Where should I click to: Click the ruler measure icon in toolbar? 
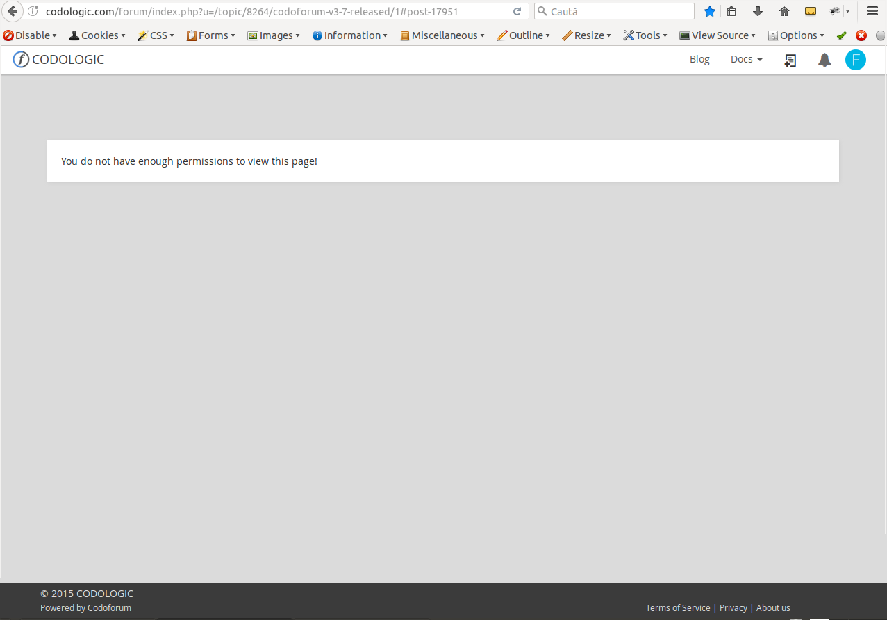(x=810, y=11)
